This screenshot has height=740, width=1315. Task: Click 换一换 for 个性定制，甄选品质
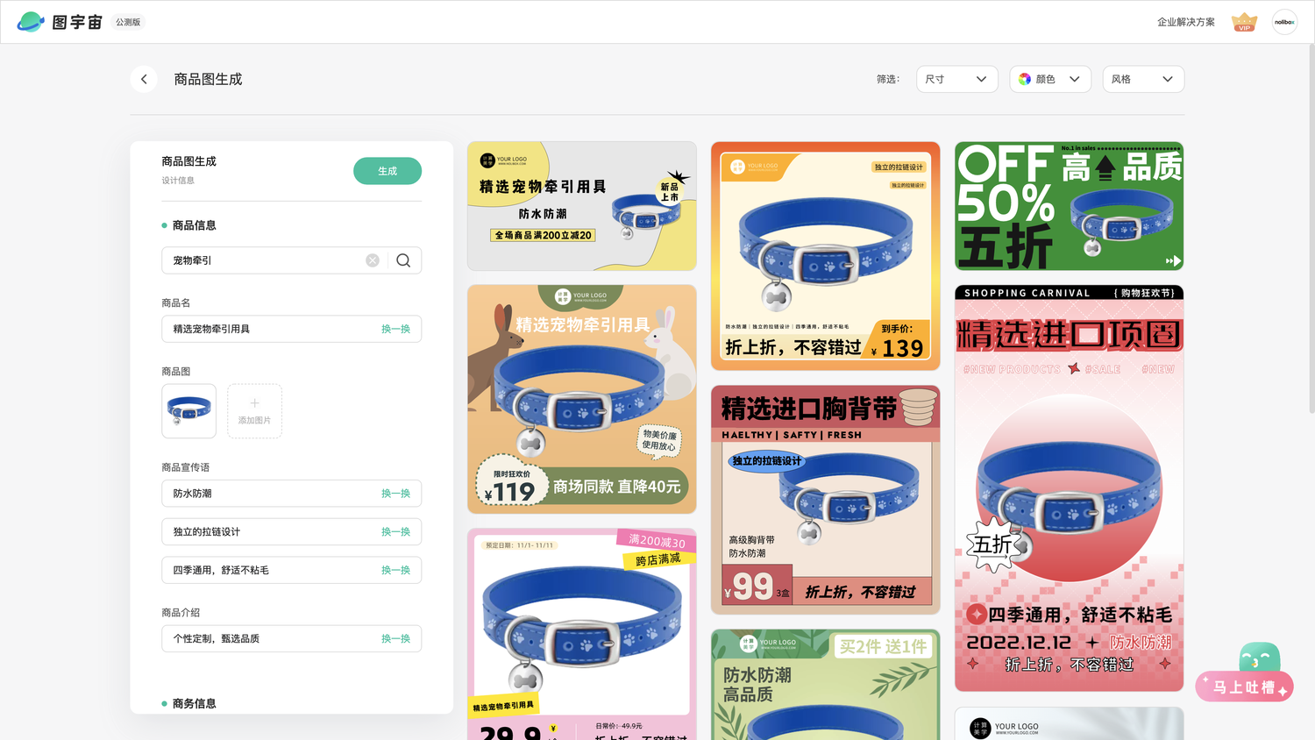(395, 638)
